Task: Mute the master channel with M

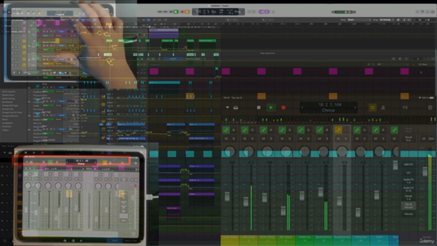Action: pyautogui.click(x=424, y=139)
